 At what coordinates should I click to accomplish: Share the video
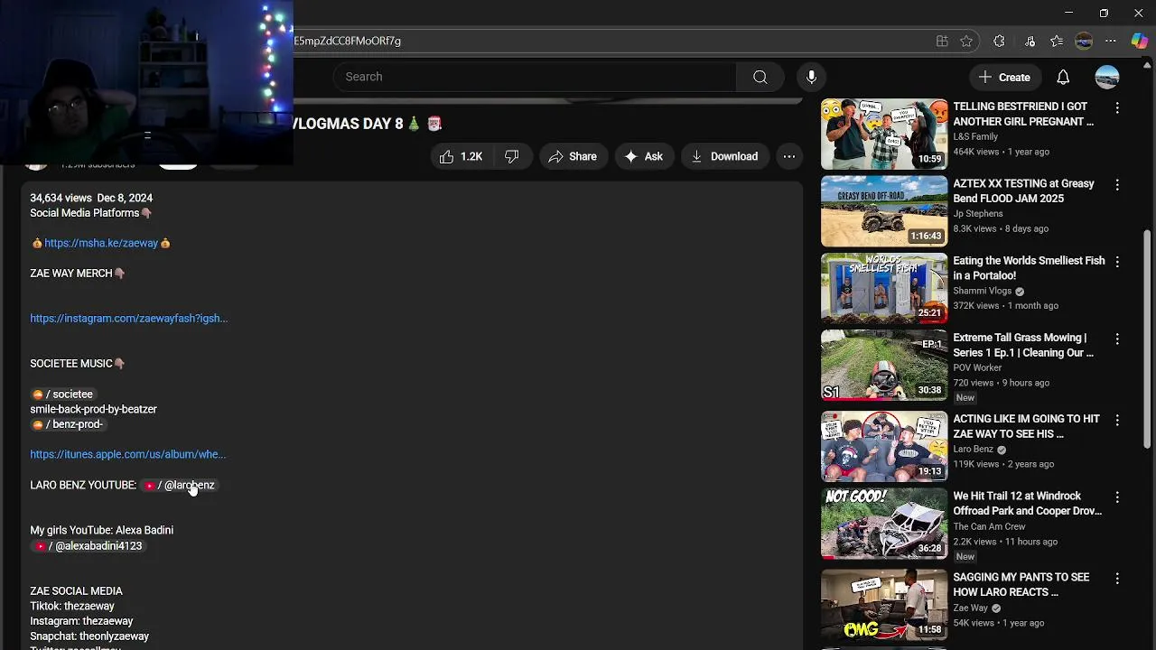tap(573, 156)
